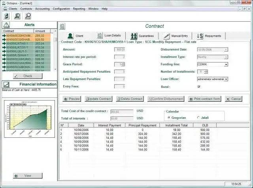Click the contract notepad icon beside the Contract title
The height and width of the screenshot is (188, 253).
point(62,27)
